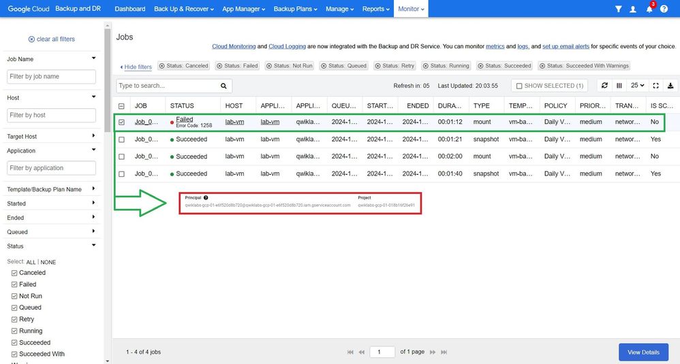Open the Back Up & Recover menu
680x364 pixels.
pos(184,9)
